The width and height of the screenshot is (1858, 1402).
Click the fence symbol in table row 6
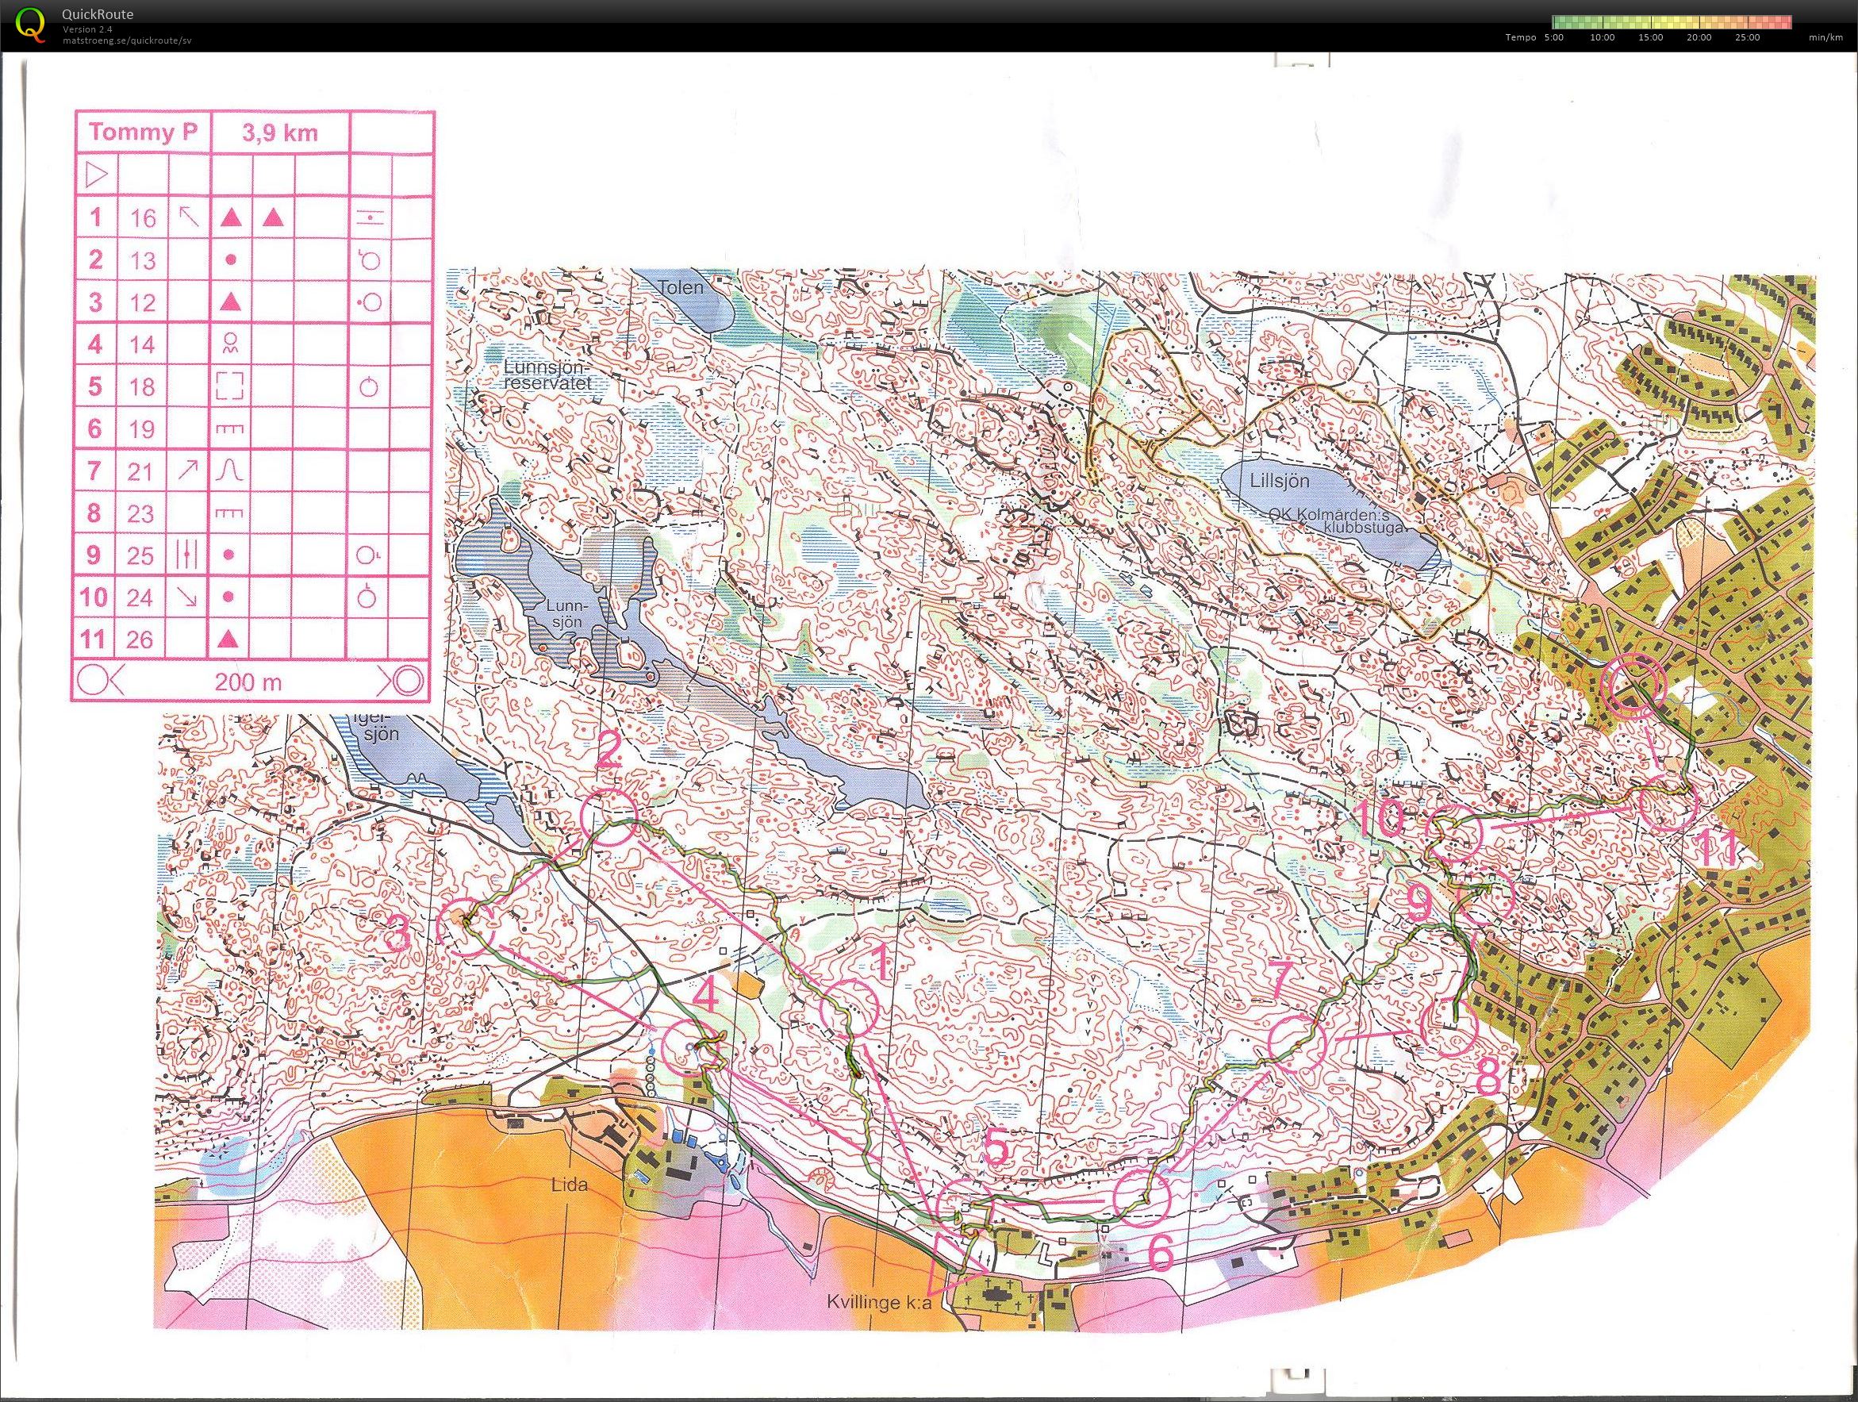(x=231, y=428)
